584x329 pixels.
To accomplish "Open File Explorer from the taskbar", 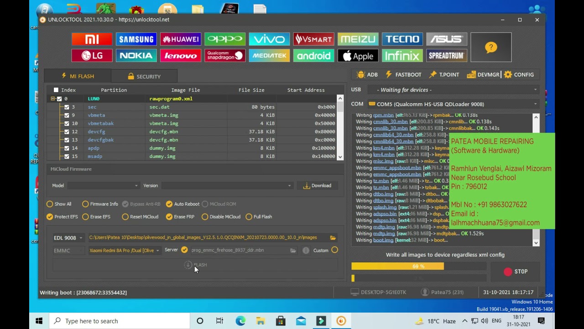I will coord(261,321).
